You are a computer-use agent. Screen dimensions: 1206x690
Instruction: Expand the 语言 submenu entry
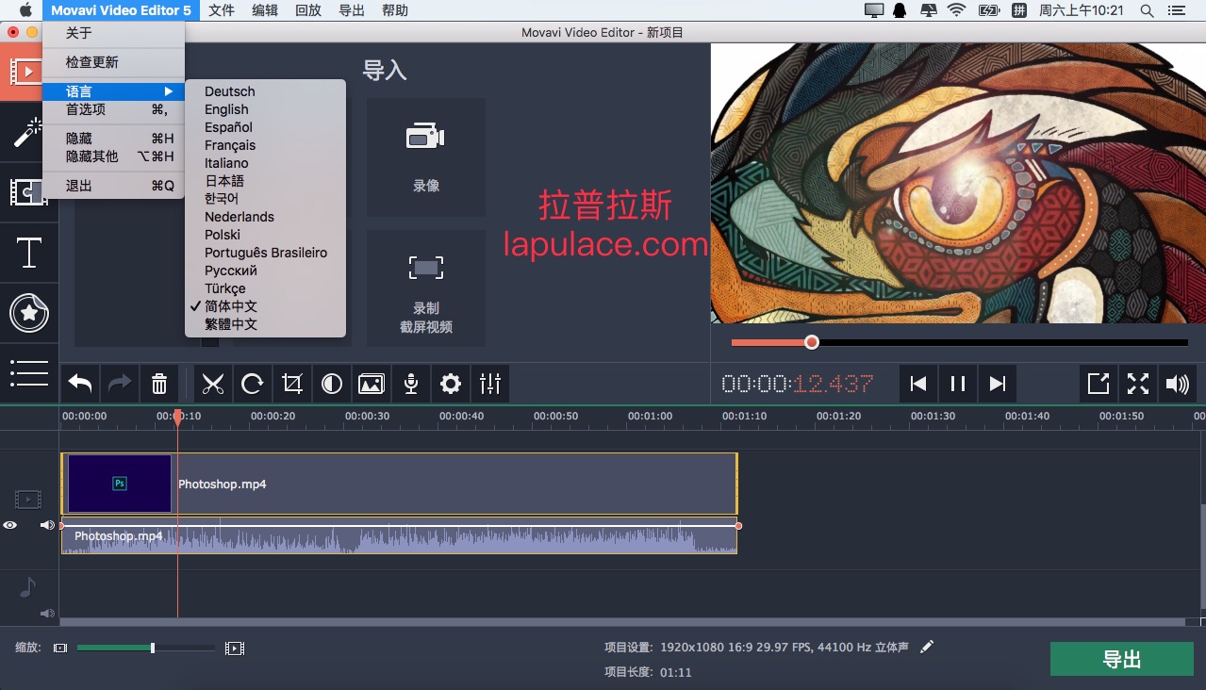tap(113, 91)
